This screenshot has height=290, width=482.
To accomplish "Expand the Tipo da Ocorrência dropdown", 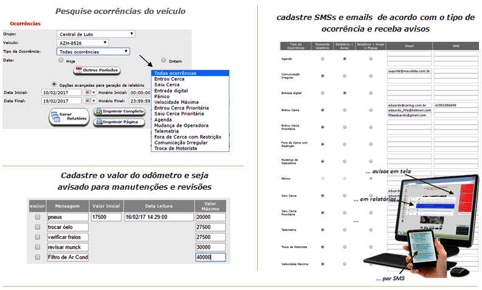I will tap(93, 51).
